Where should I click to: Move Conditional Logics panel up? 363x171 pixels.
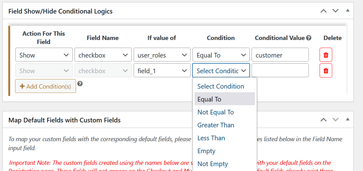tap(323, 11)
